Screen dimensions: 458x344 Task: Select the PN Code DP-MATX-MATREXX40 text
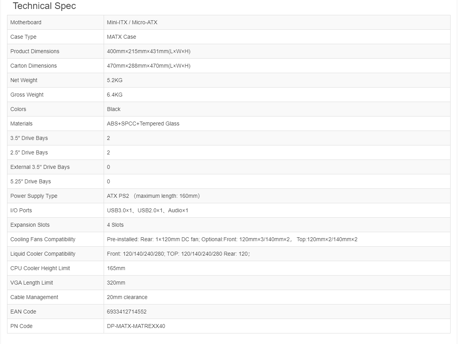coord(136,326)
